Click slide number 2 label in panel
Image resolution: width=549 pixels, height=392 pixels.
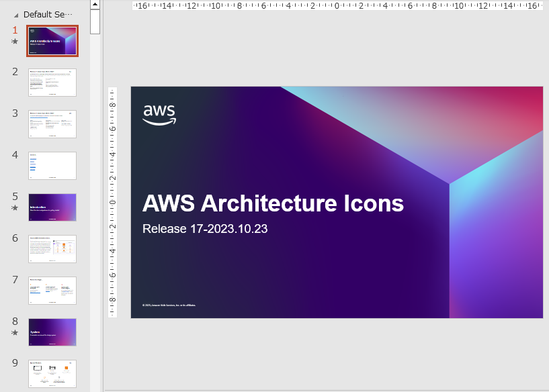click(15, 72)
